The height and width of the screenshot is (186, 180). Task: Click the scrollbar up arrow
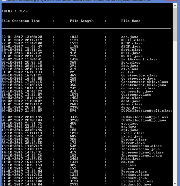pos(175,5)
